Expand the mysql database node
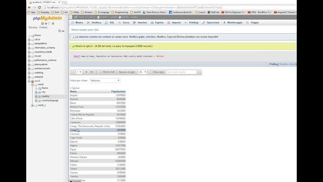This screenshot has width=323, height=182. [x=29, y=56]
